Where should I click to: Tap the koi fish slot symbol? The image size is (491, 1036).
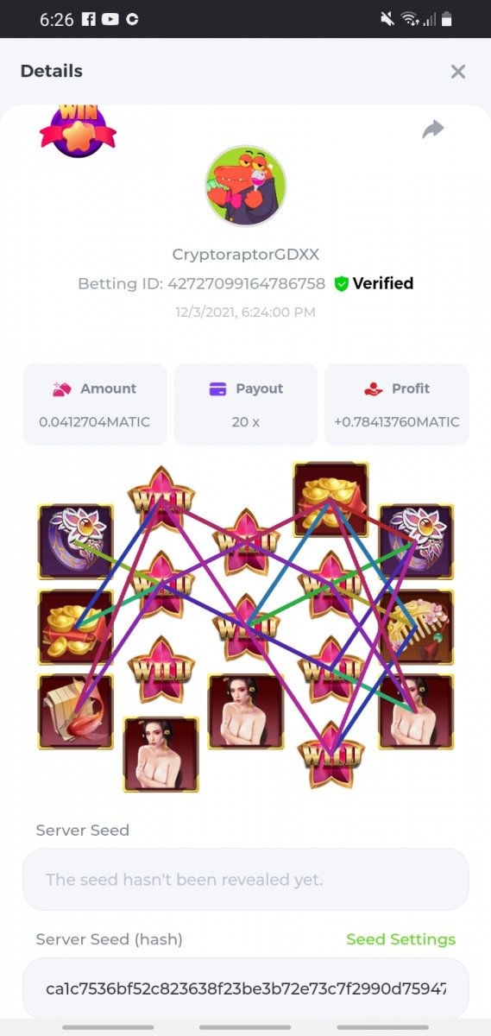coord(75,712)
